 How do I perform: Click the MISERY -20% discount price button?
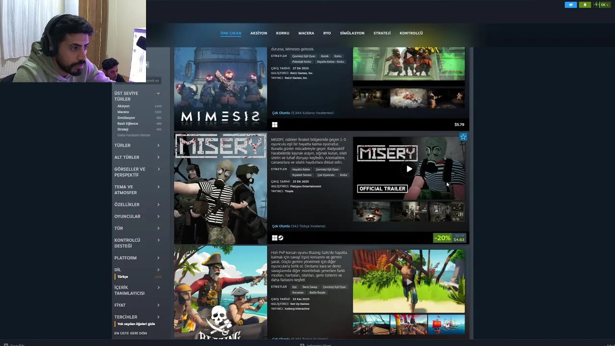[x=450, y=238]
